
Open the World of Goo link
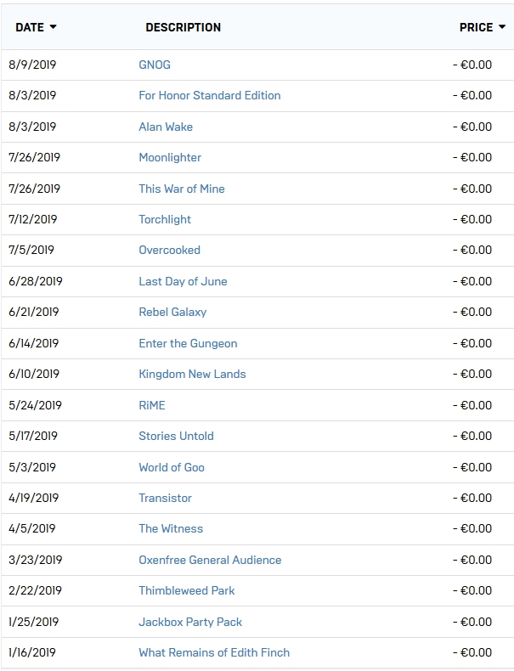[x=171, y=467]
